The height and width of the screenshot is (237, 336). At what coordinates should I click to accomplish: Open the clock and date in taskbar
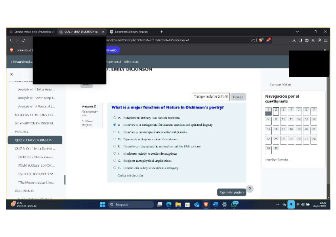319,205
